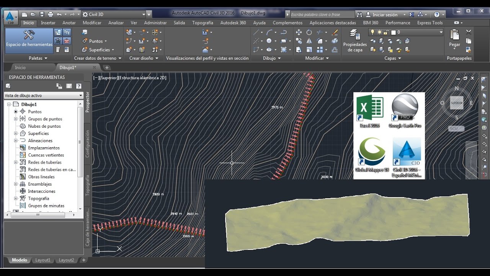The image size is (490, 276).
Task: Expand the Alineaciones tree node
Action: 16,141
